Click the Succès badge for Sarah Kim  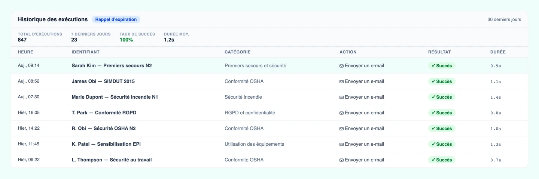pyautogui.click(x=442, y=66)
